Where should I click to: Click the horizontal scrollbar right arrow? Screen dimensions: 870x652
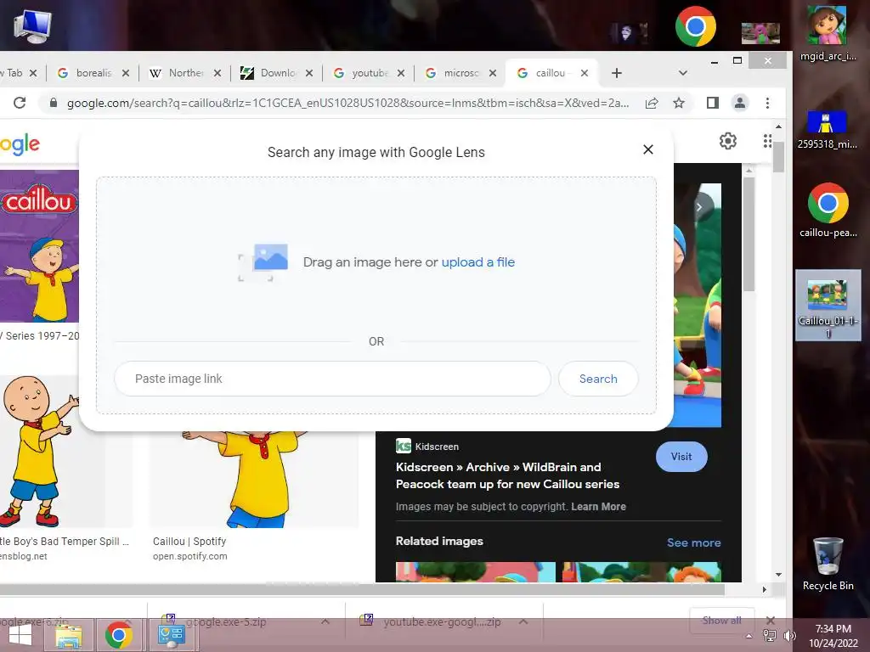pyautogui.click(x=765, y=589)
